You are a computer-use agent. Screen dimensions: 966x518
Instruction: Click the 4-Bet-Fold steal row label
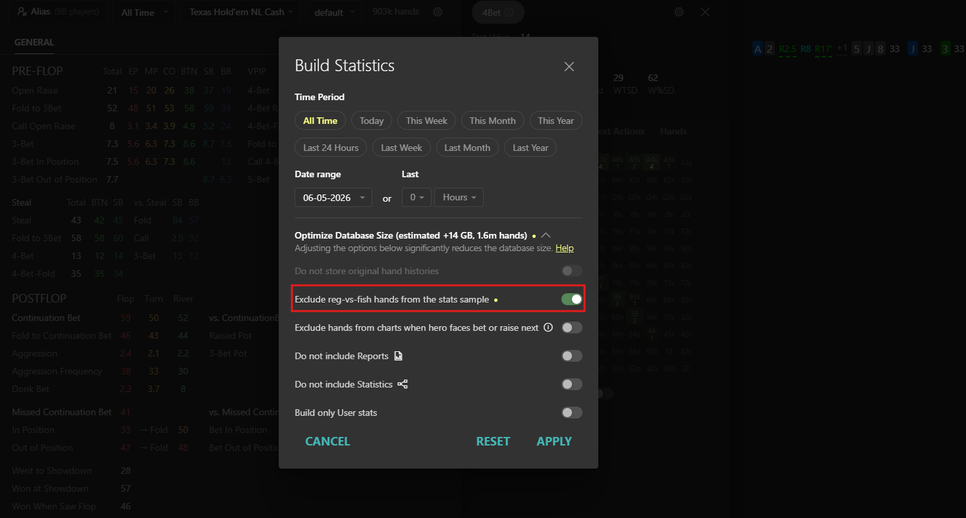[34, 273]
